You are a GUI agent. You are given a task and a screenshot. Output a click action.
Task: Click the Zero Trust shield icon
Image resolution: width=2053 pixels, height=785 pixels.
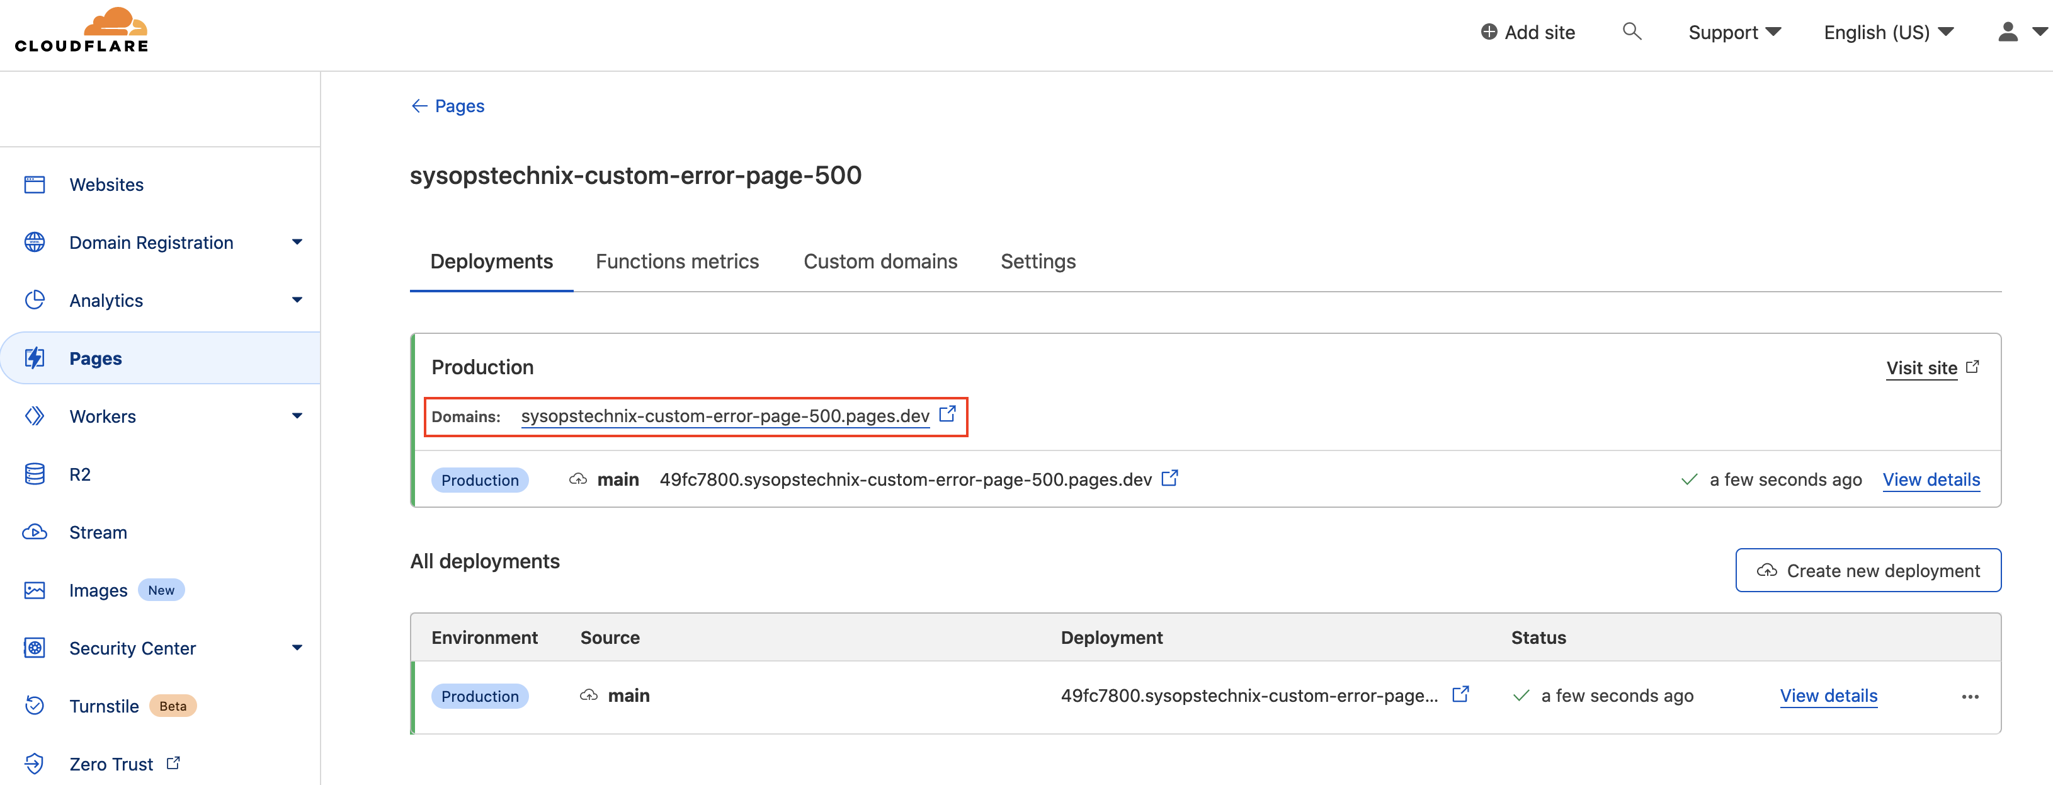tap(34, 764)
